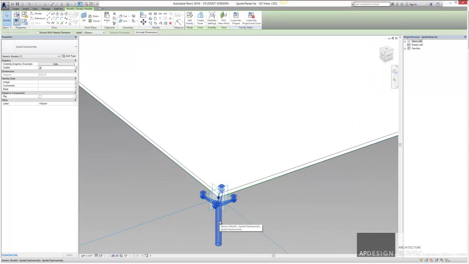Check the Flip adaptive component checkbox
The image size is (469, 264).
(40, 97)
